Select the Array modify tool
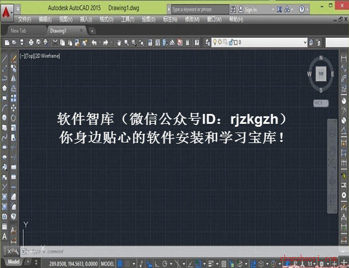The height and width of the screenshot is (268, 349). coord(13,98)
